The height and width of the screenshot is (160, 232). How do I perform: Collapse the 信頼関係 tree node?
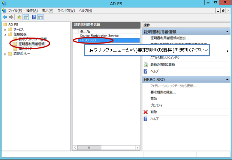[5, 35]
